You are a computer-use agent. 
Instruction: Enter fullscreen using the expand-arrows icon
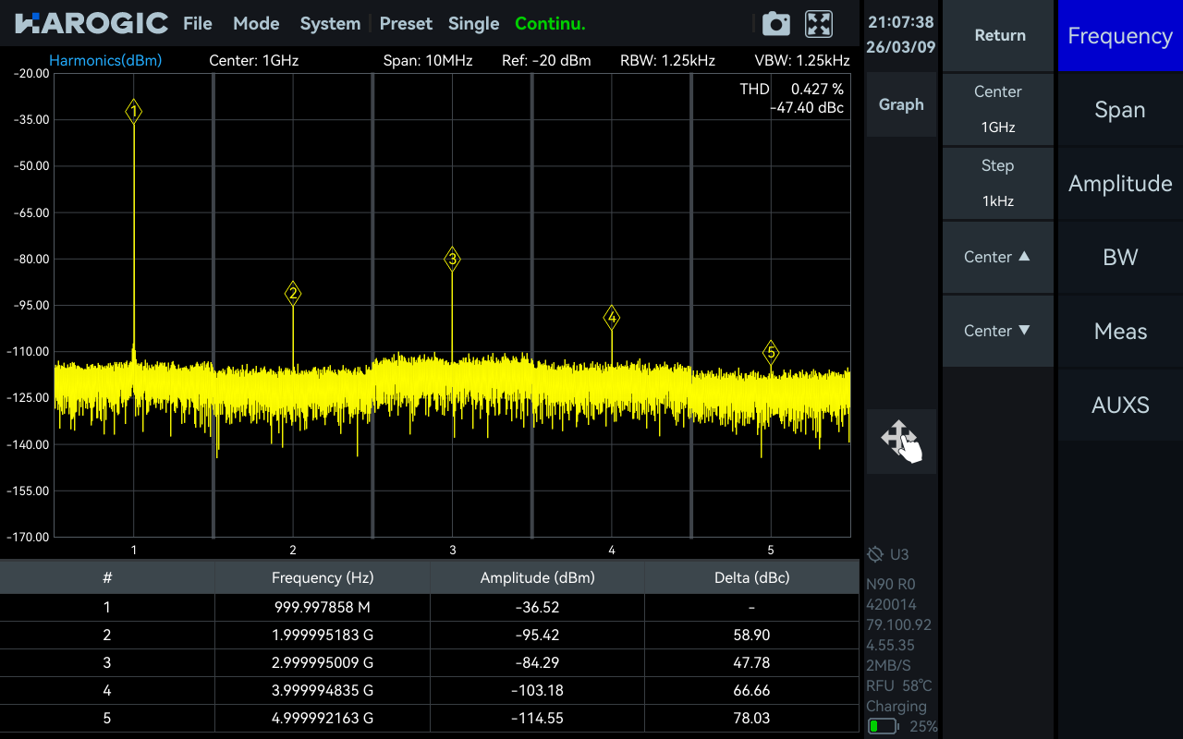[x=818, y=24]
